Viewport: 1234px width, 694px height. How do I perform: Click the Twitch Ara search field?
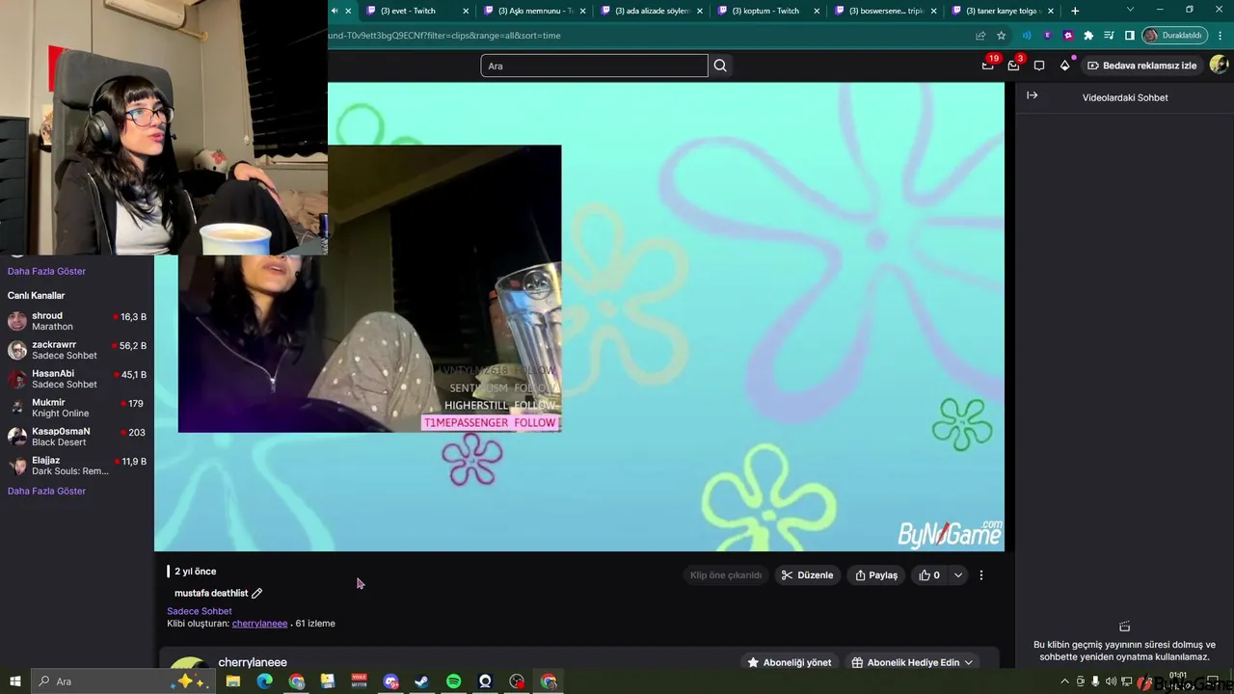pos(594,66)
